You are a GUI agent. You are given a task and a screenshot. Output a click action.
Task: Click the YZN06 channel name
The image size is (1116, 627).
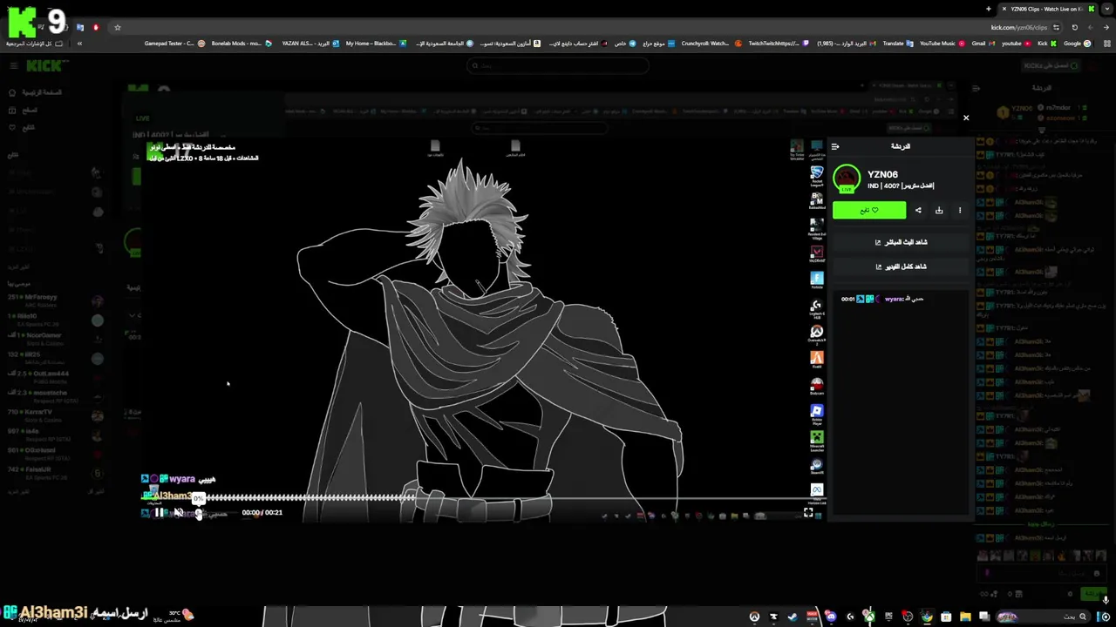coord(882,175)
